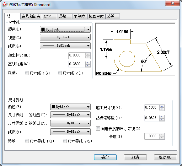The height and width of the screenshot is (166, 182).
Task: Click the 基线间距 input field
Action: pos(77,64)
